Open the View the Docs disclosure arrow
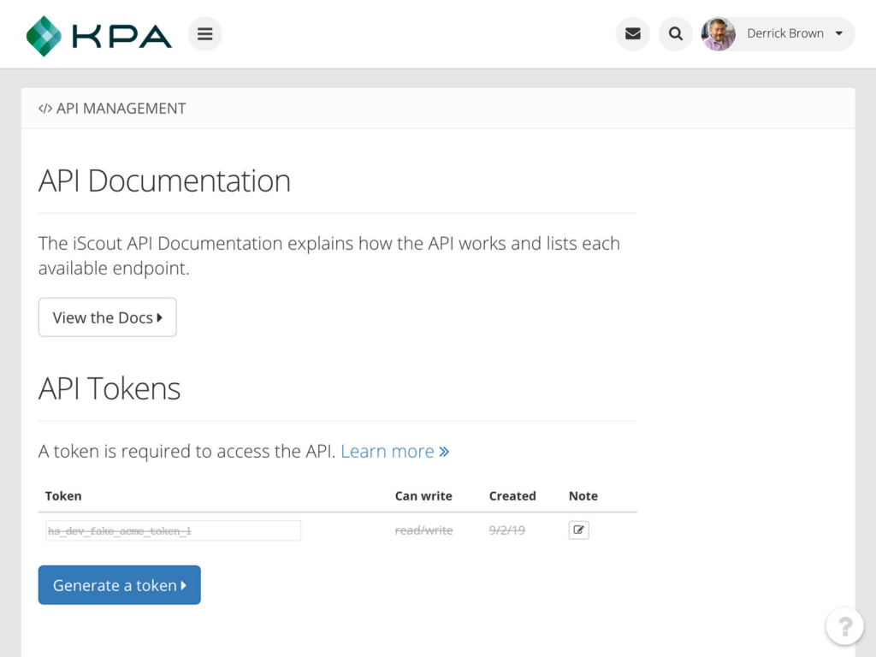The width and height of the screenshot is (876, 657). pyautogui.click(x=160, y=317)
